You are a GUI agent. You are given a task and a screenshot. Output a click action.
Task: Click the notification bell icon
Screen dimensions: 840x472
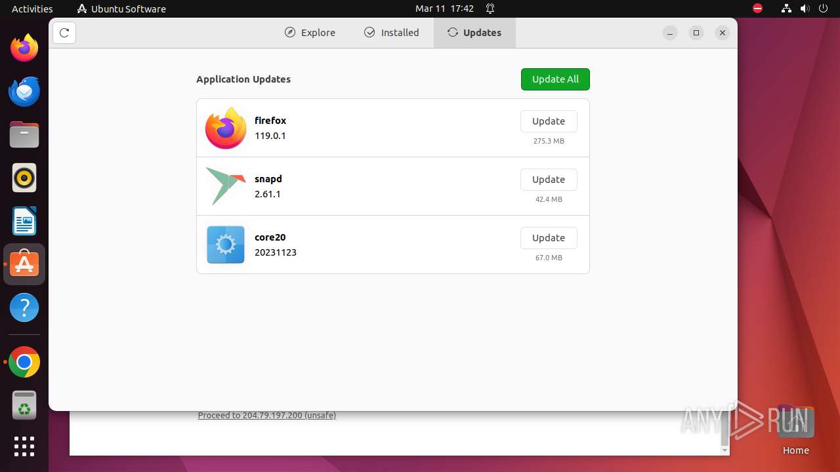pyautogui.click(x=490, y=9)
